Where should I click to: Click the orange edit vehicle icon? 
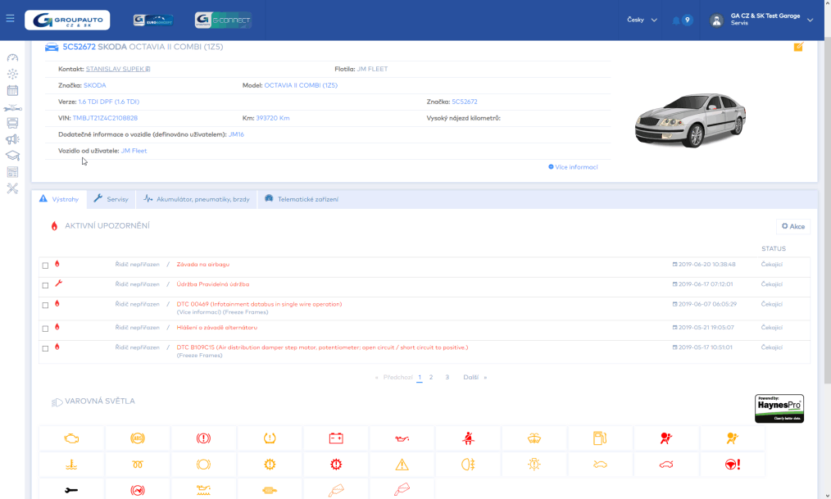click(x=798, y=47)
